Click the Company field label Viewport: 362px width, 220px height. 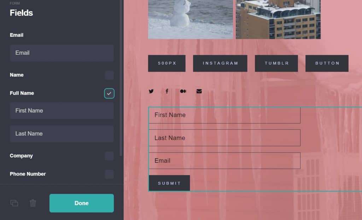[x=21, y=156]
